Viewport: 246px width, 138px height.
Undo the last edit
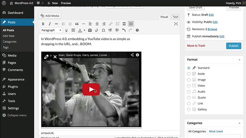coord(124,30)
